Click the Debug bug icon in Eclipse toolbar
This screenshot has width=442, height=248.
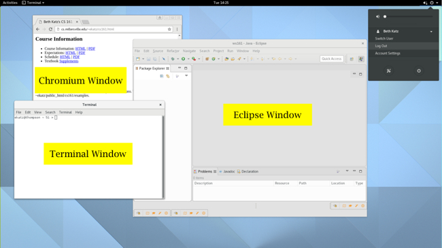click(x=173, y=59)
